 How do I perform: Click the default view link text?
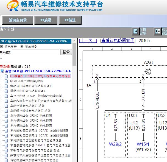[x=164, y=31]
